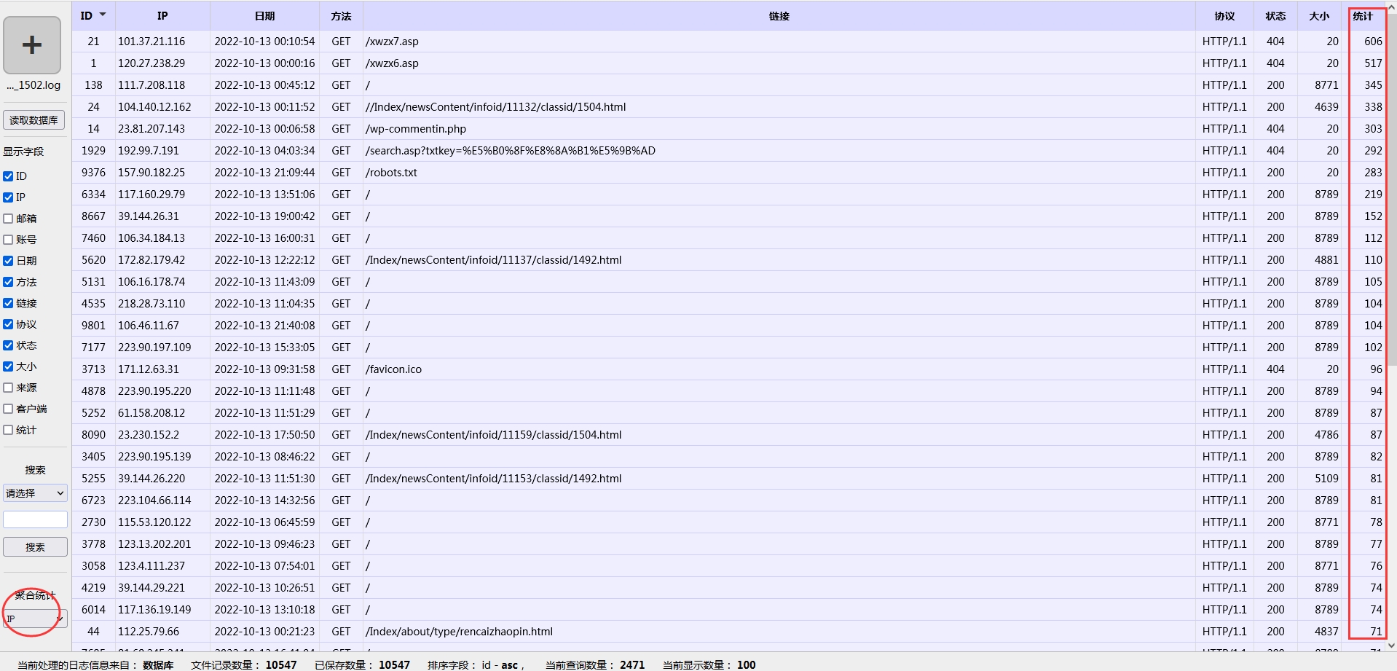
Task: Enable the 账号 field checkbox
Action: pyautogui.click(x=8, y=240)
